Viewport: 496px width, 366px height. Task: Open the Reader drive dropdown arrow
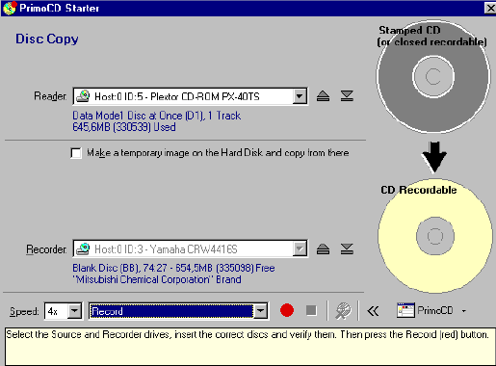click(300, 96)
